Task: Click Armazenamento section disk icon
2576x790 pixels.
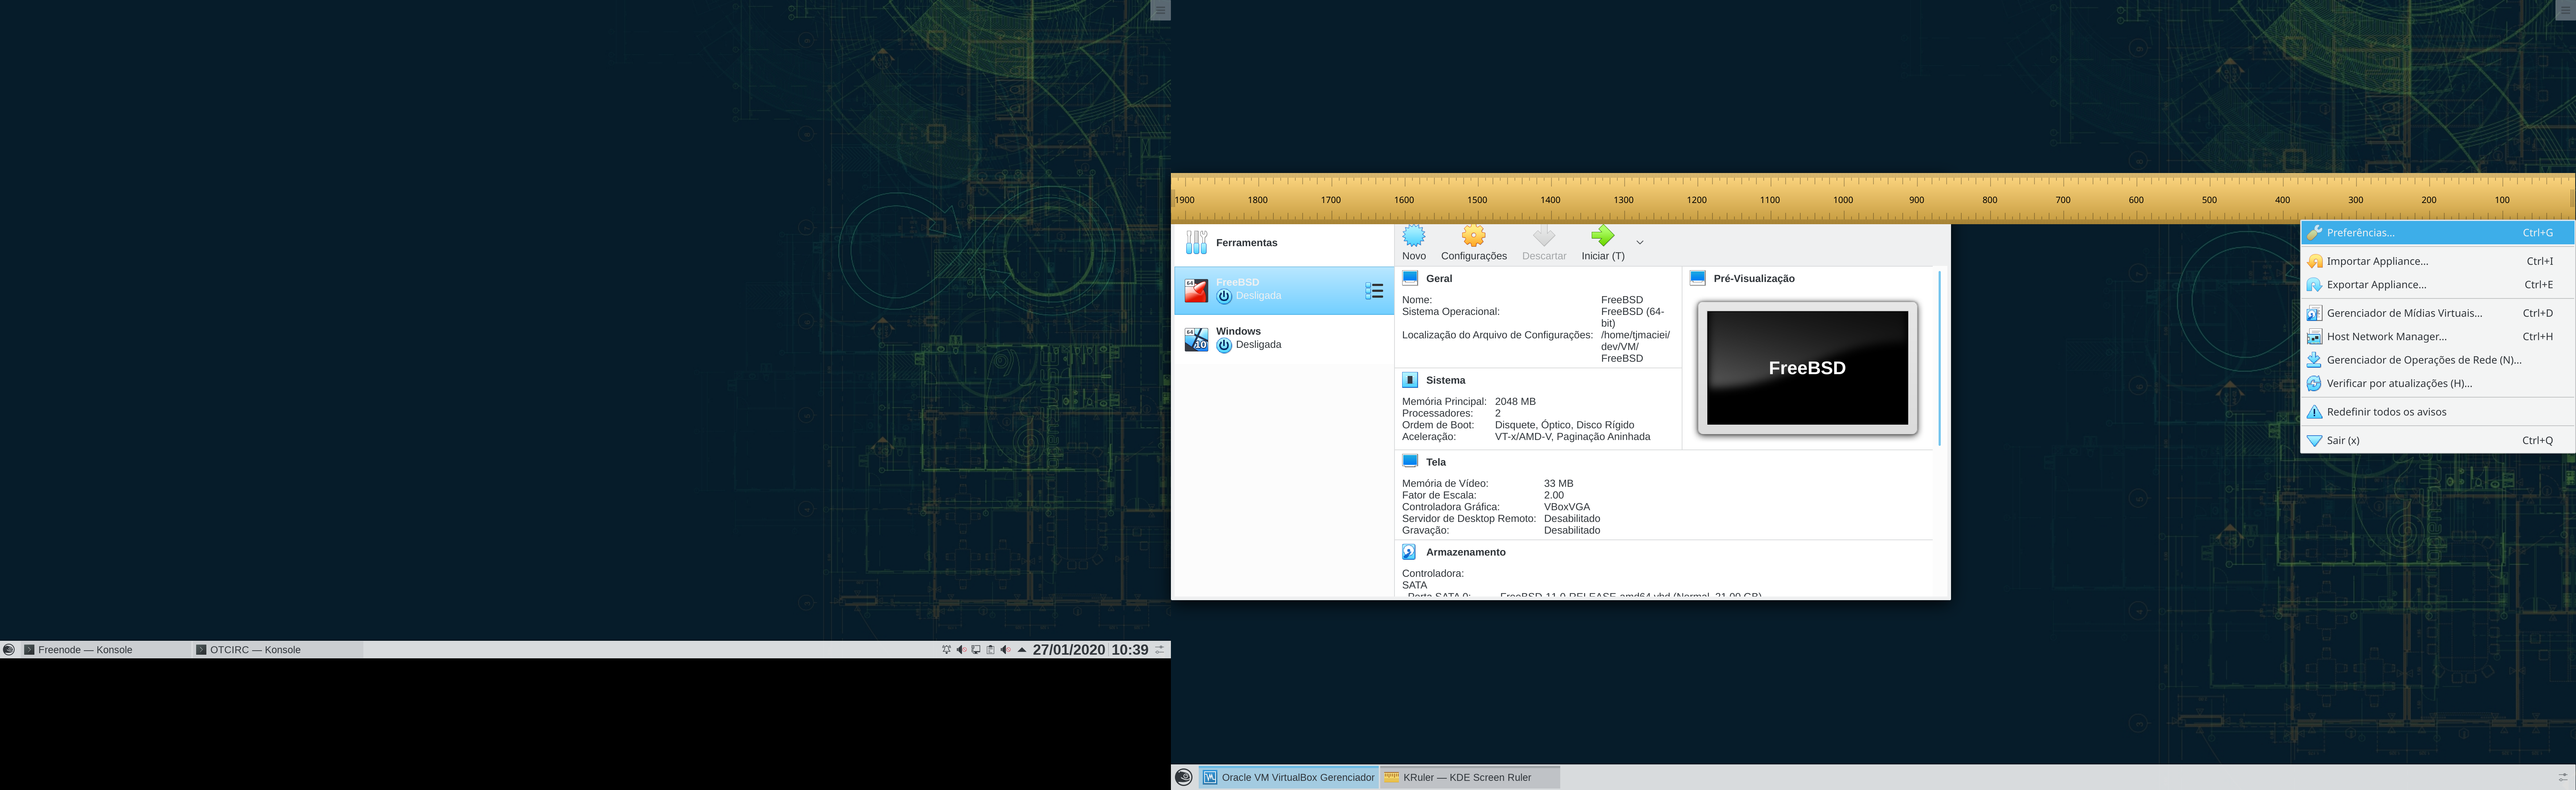Action: tap(1409, 552)
